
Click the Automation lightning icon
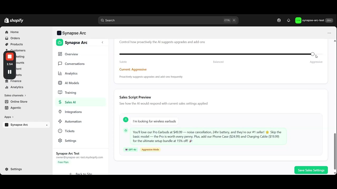tap(60, 121)
